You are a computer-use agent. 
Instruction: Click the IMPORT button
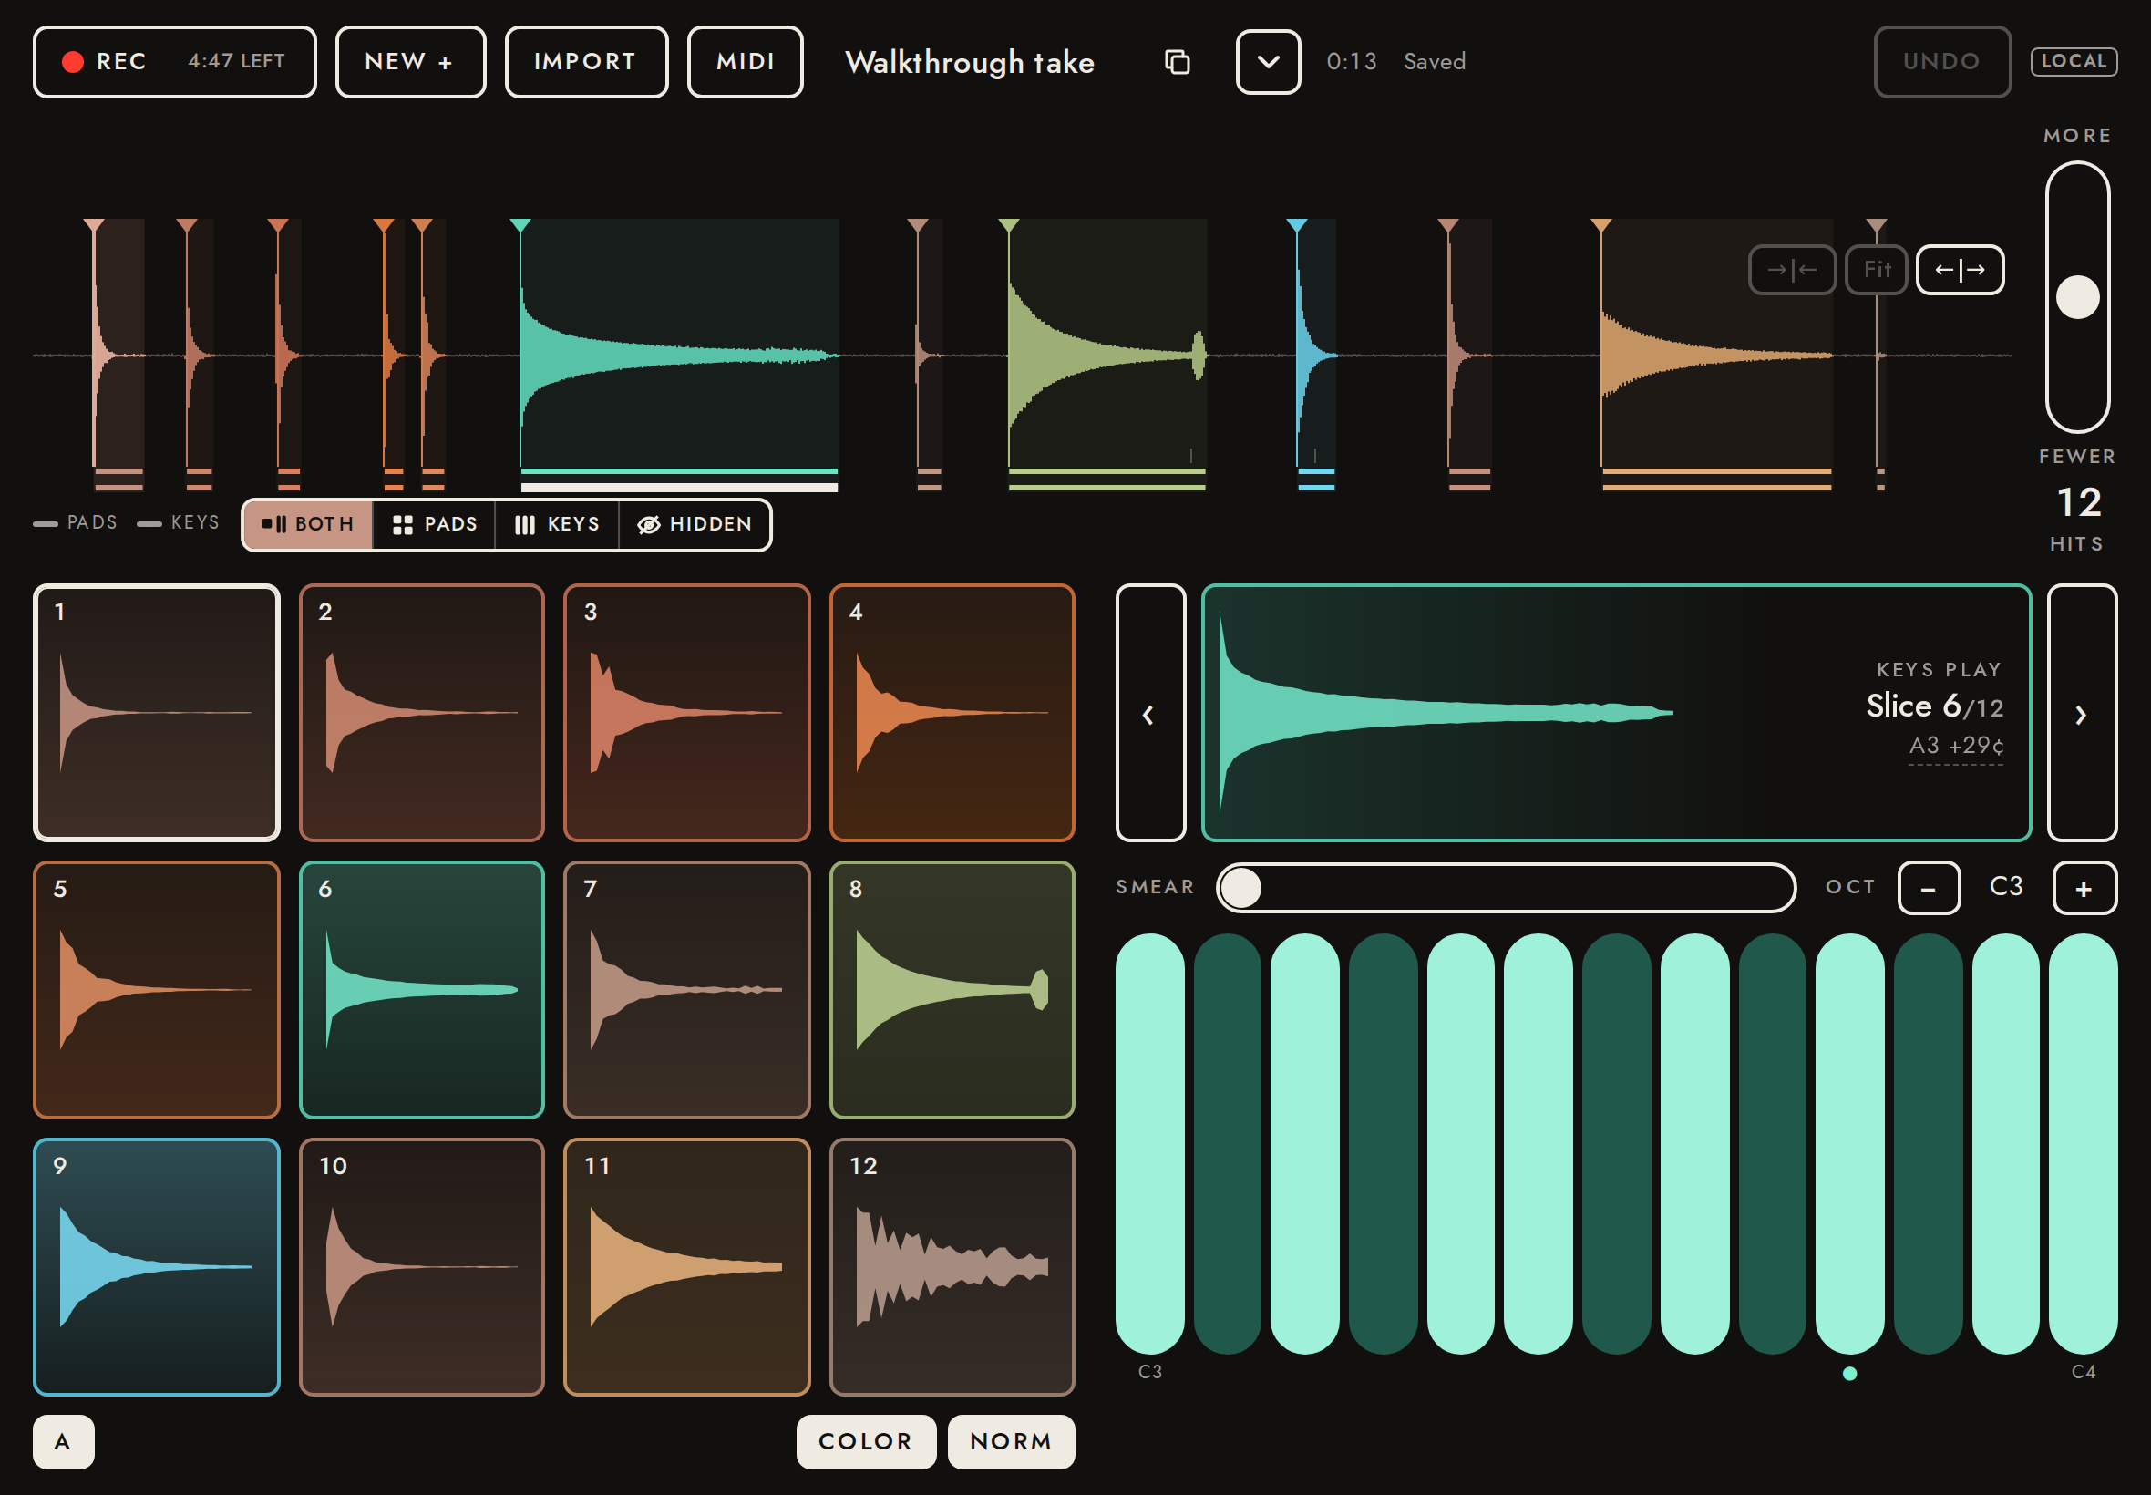[x=586, y=62]
